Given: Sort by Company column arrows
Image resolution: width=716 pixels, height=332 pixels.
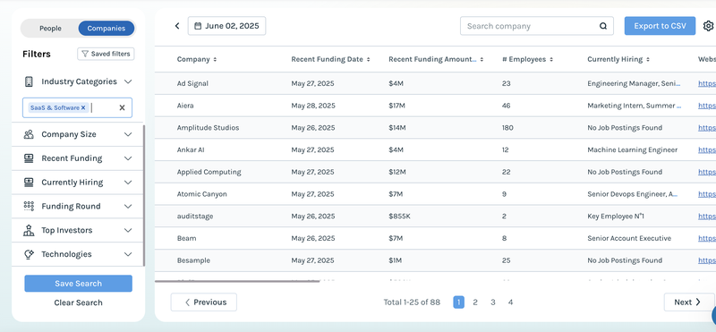Looking at the screenshot, I should coord(215,59).
